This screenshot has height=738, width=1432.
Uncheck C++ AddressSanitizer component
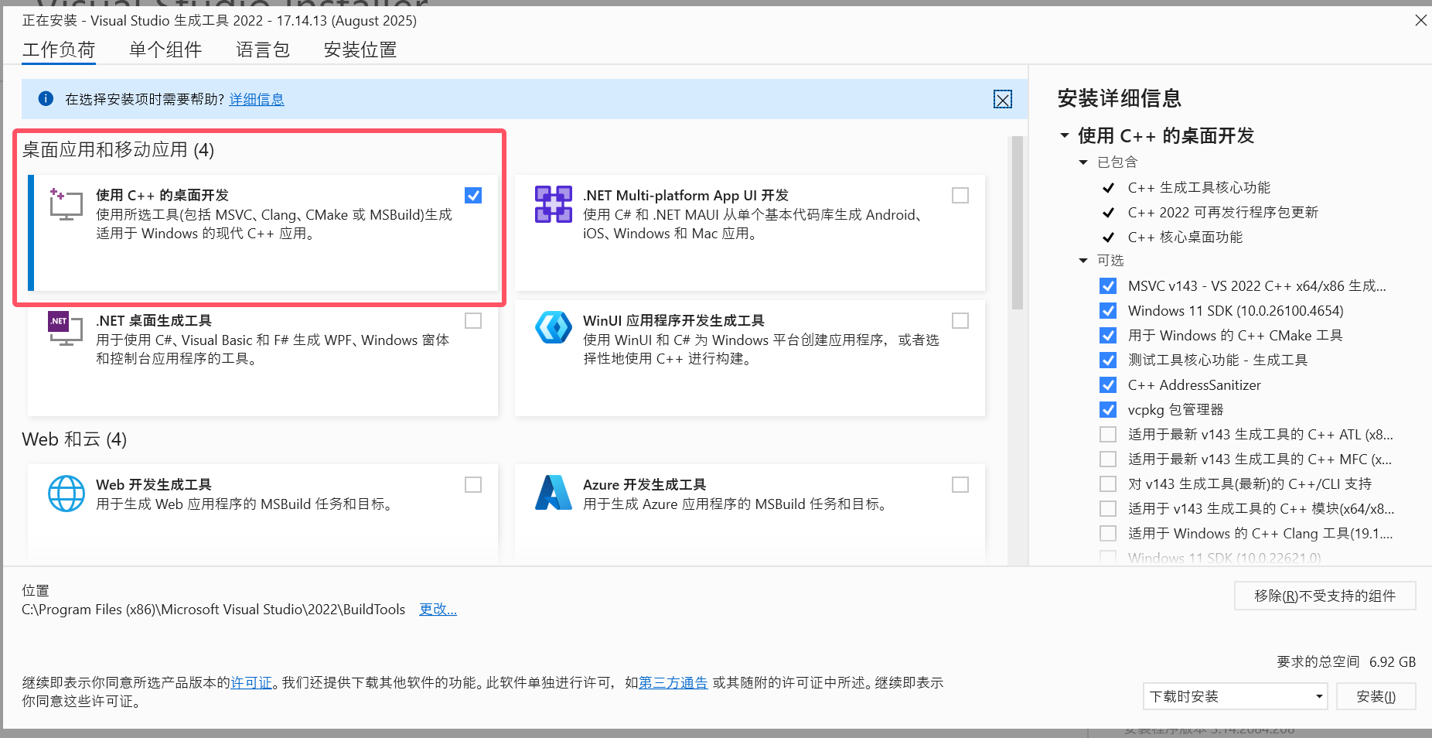(1108, 385)
